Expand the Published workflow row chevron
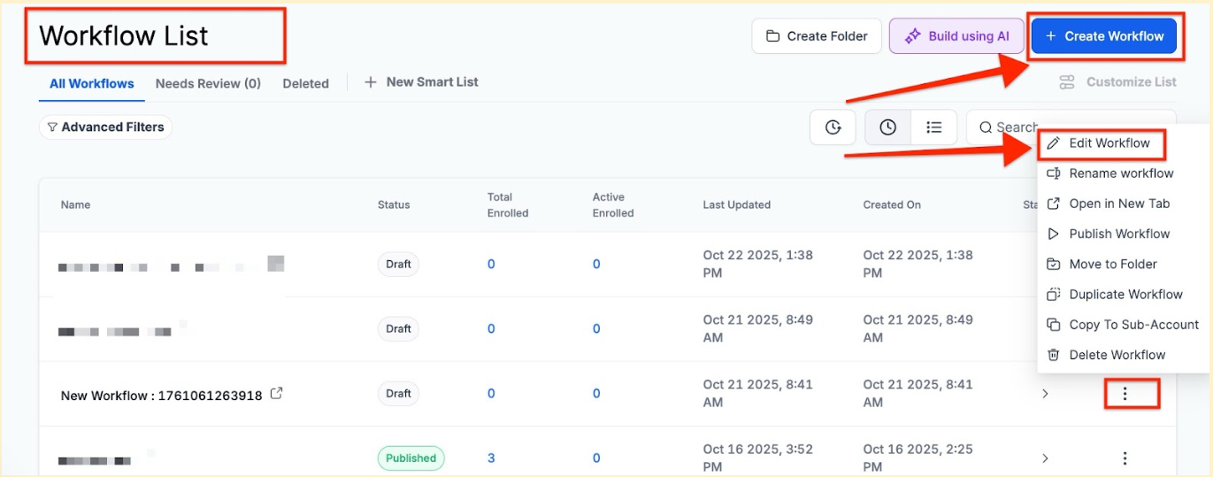Screen dimensions: 1213x477 1045,458
